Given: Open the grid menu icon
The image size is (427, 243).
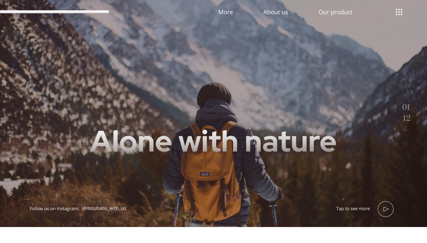Looking at the screenshot, I should click(399, 12).
